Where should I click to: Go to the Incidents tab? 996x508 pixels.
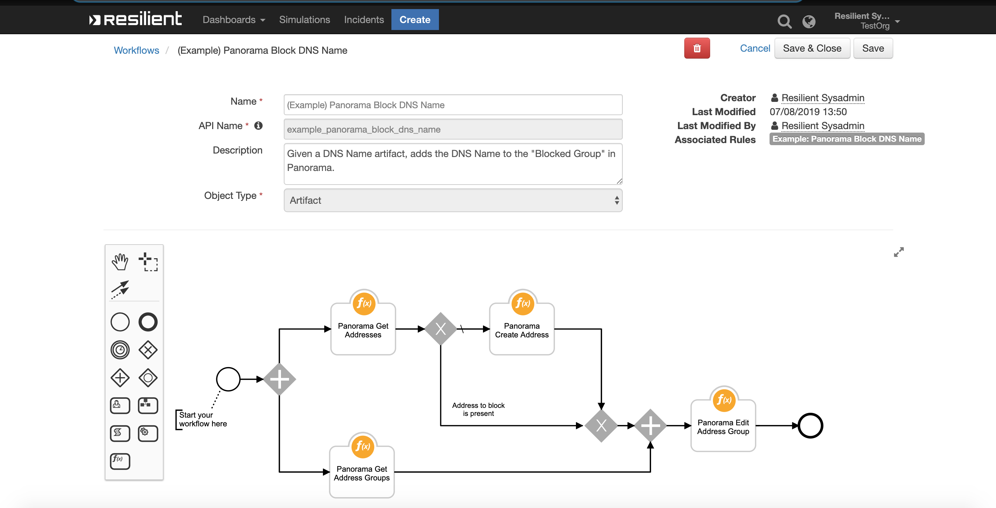(x=363, y=20)
